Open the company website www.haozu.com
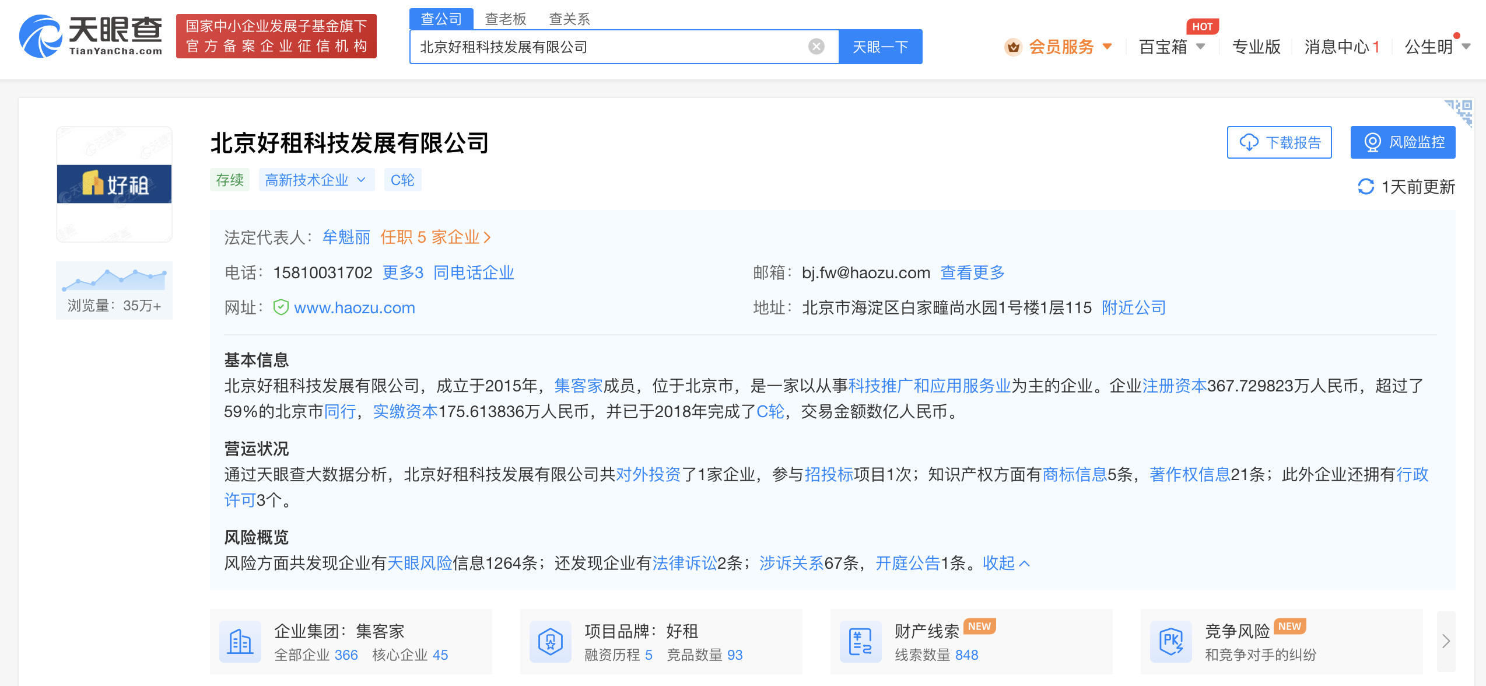The height and width of the screenshot is (686, 1486). 355,307
